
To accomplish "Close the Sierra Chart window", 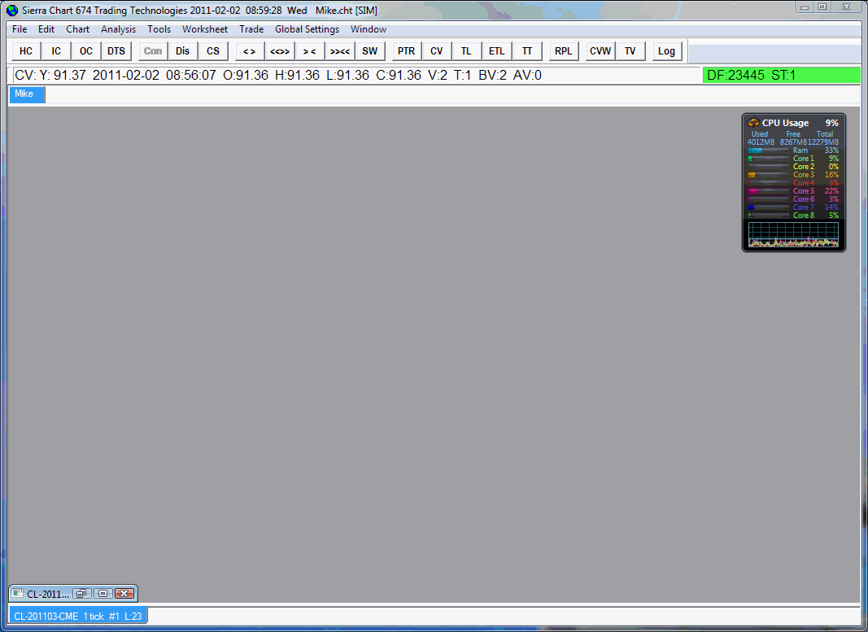I will click(847, 7).
